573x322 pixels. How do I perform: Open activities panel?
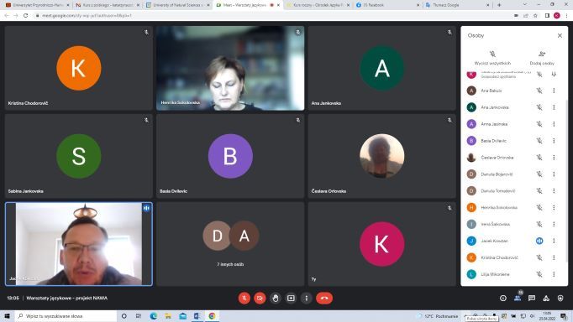point(546,298)
